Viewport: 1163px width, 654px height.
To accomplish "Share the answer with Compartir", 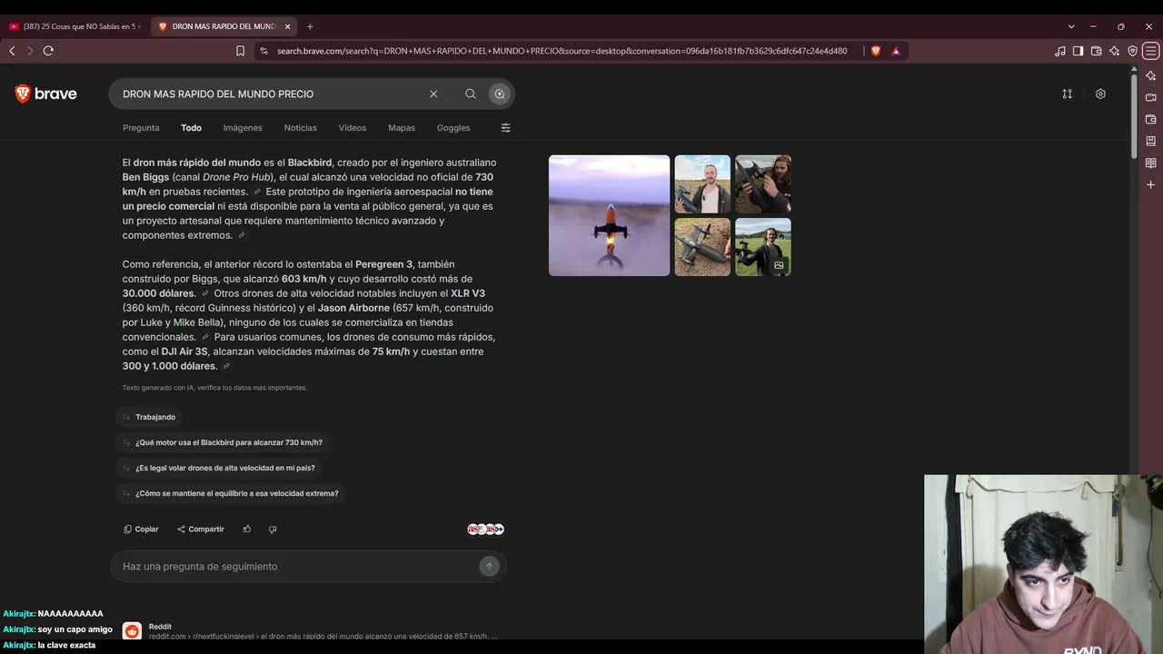I will coord(201,529).
